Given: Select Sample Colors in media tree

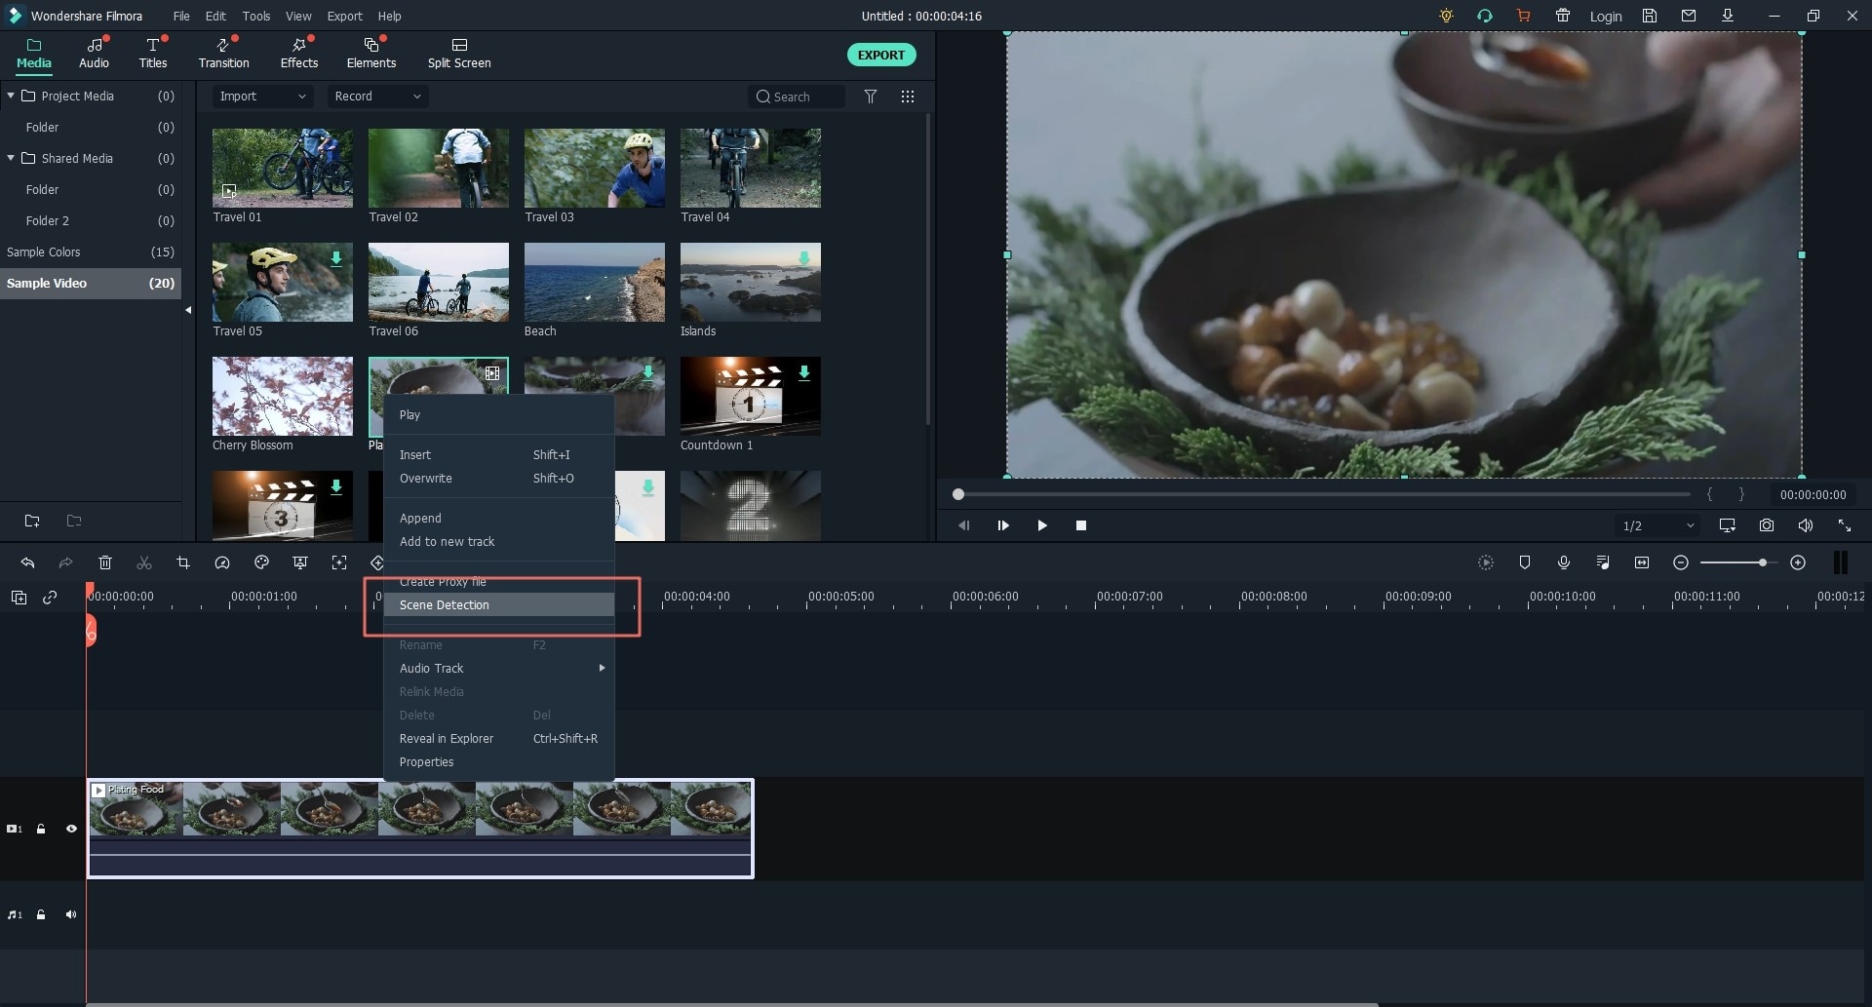Looking at the screenshot, I should pyautogui.click(x=90, y=252).
